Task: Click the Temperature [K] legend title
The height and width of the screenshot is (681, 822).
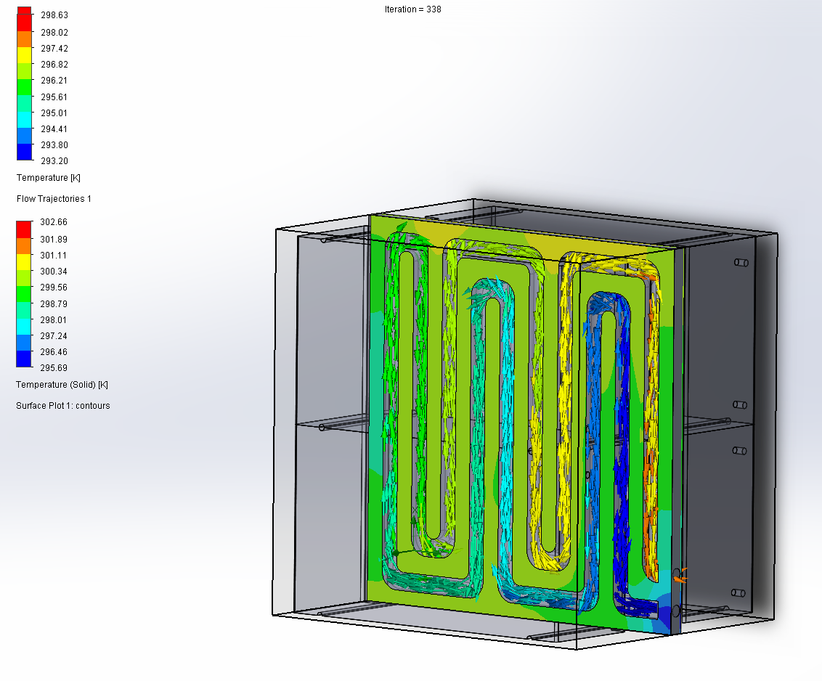Action: coord(43,178)
